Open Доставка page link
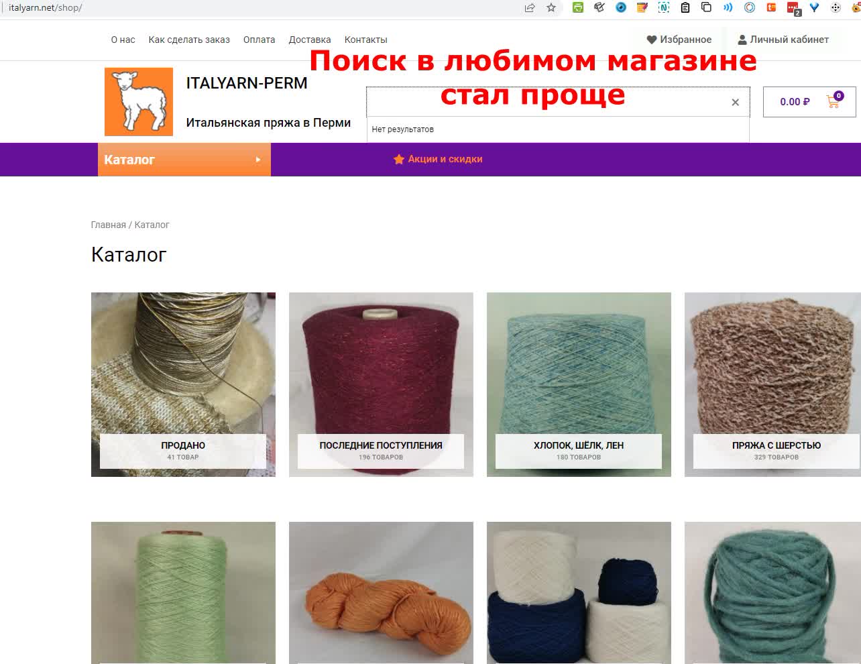 point(310,40)
